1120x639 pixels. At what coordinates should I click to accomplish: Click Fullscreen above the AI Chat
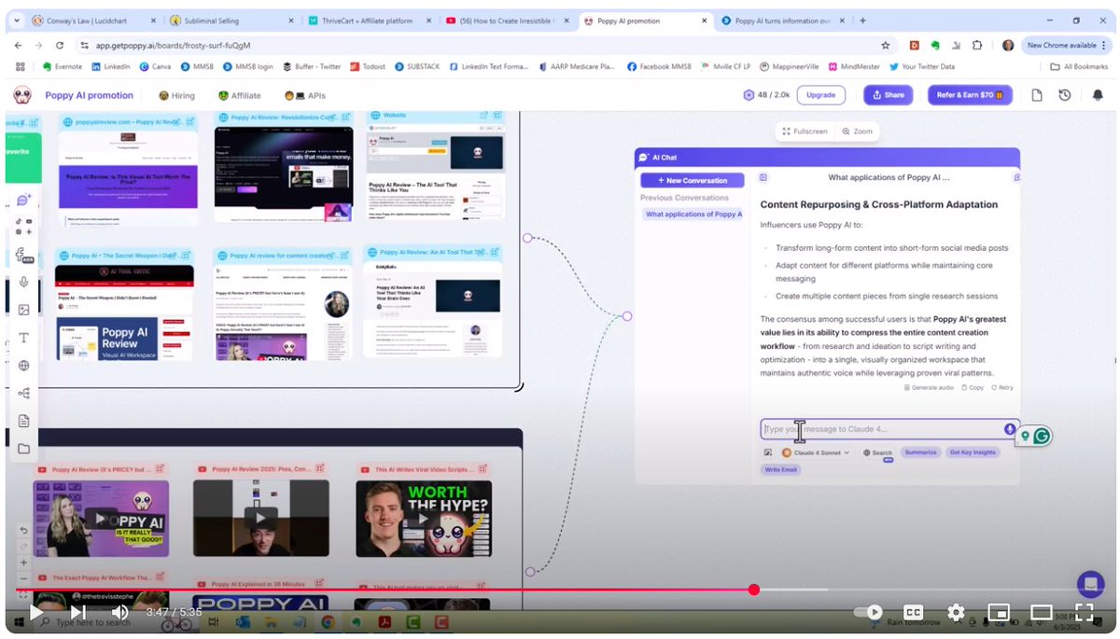point(805,132)
